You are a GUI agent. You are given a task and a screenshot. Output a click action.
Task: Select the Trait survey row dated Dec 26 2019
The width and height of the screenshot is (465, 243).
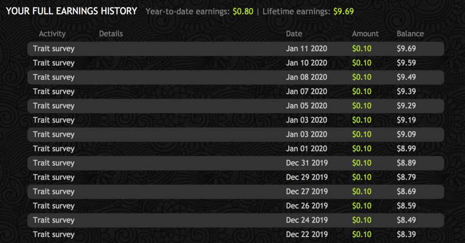coord(236,206)
